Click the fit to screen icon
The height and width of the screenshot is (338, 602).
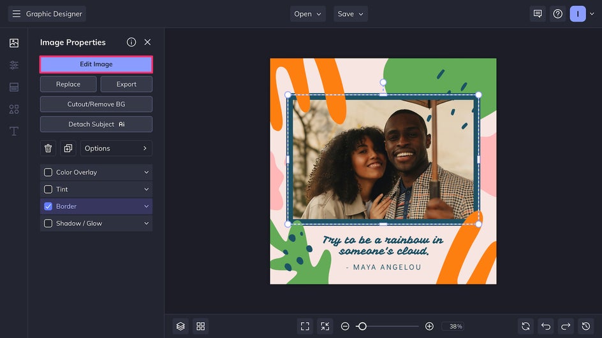[305, 326]
